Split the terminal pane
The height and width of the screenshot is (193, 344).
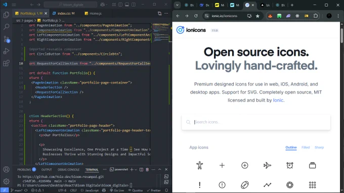coord(141,170)
